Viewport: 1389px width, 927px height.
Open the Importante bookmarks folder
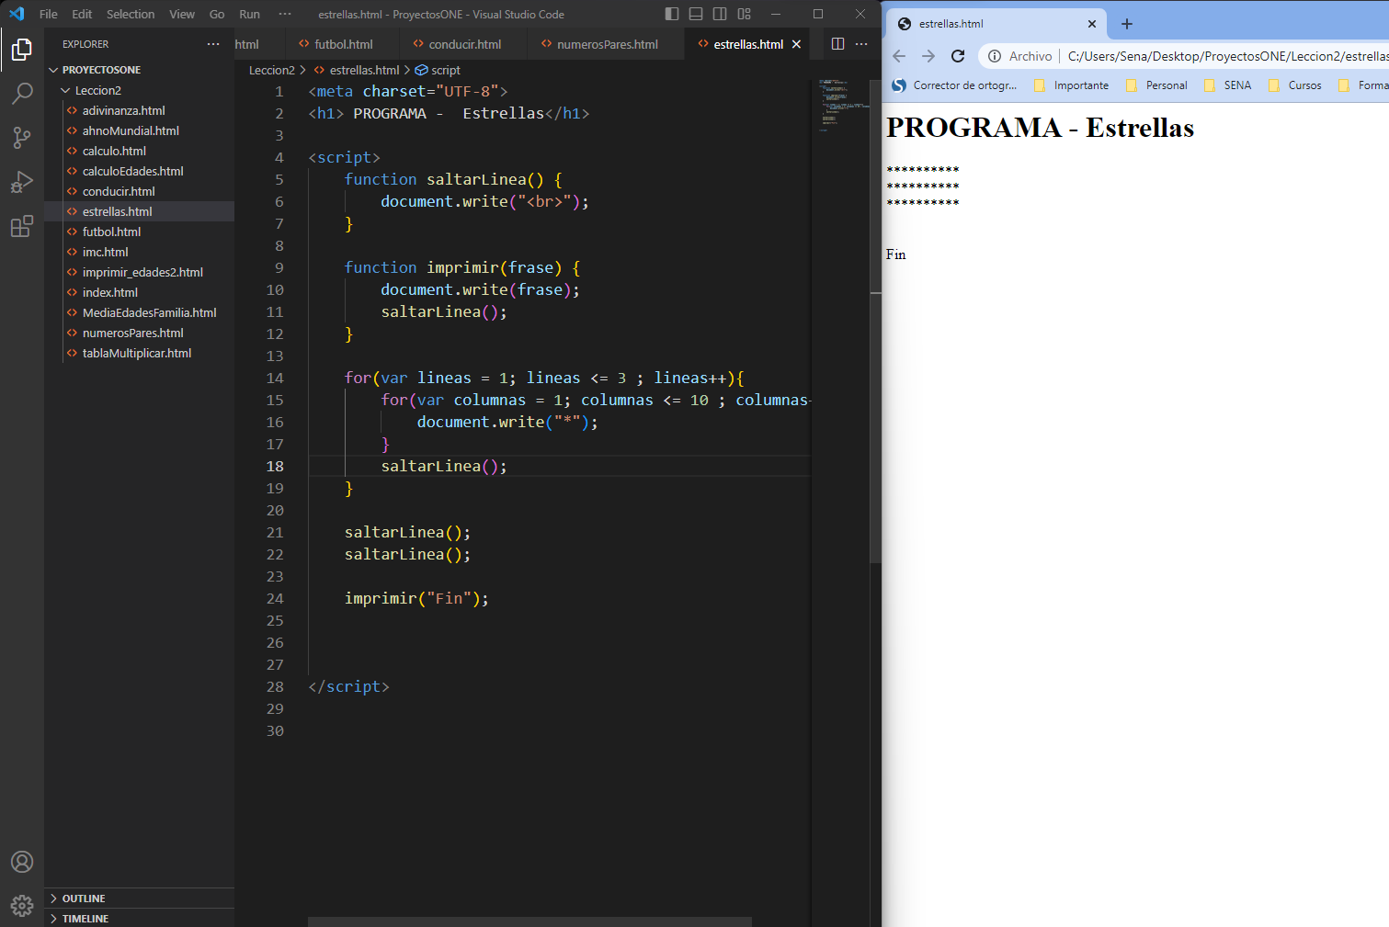pyautogui.click(x=1071, y=85)
